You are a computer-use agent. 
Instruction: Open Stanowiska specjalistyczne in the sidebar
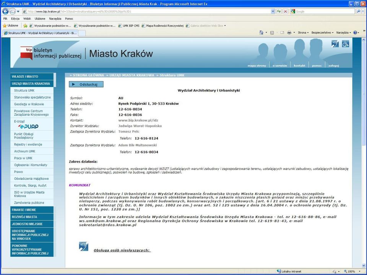coord(32,97)
